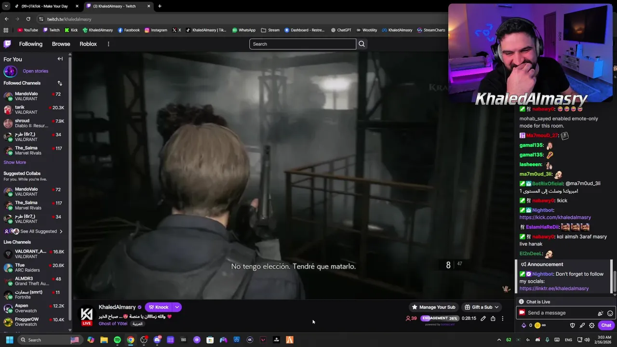The height and width of the screenshot is (347, 617).
Task: Click the search magnifier button
Action: click(x=362, y=44)
